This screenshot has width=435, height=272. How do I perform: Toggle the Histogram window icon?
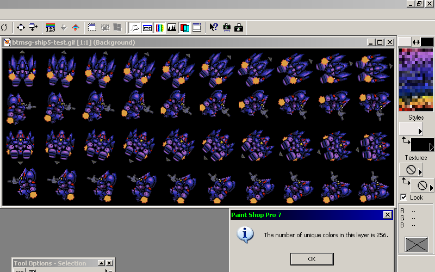click(x=172, y=28)
